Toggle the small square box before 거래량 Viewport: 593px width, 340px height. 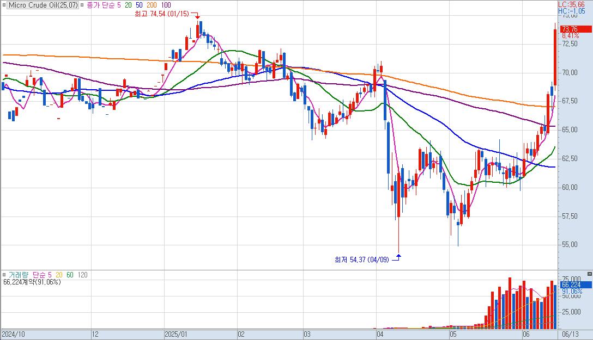coord(4,275)
